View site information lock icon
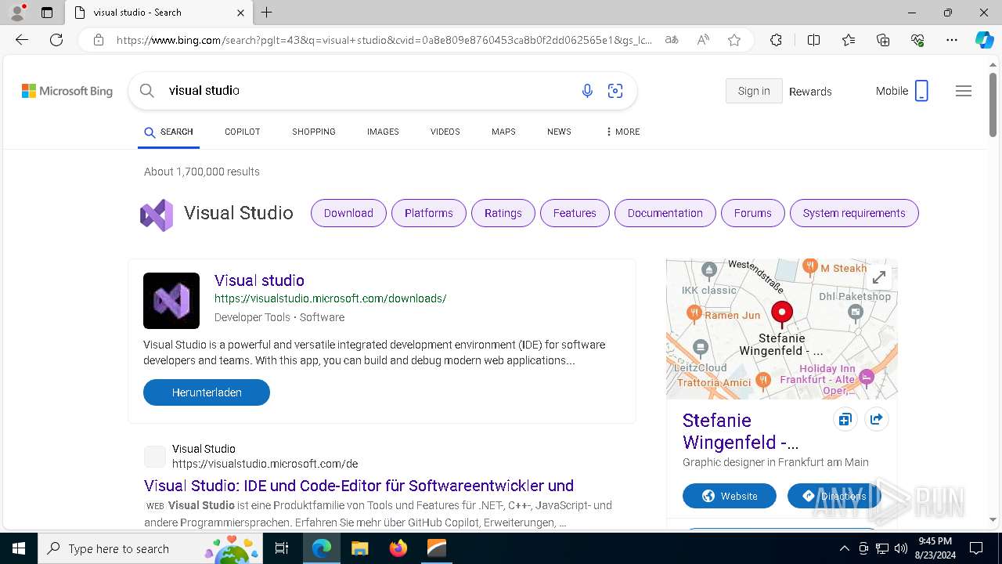 click(99, 40)
